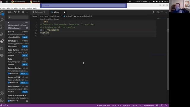Open the editor more actions ellipsis
Viewport: 190px width, 107px height.
pos(166,12)
